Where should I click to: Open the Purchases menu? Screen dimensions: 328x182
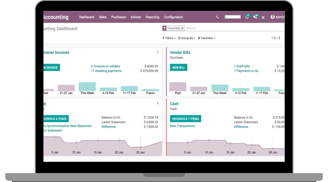point(118,17)
